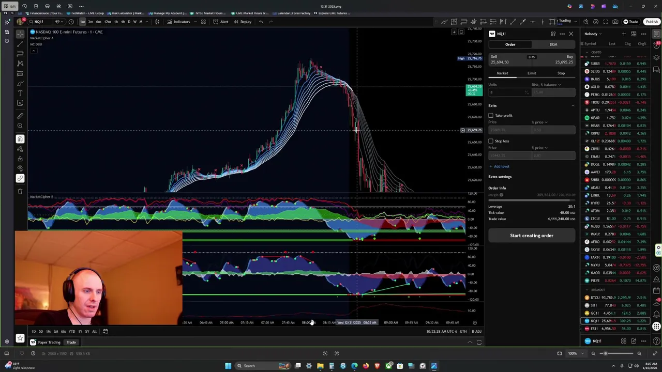Image resolution: width=662 pixels, height=372 pixels.
Task: Open Stop loss % price dropdown
Action: pyautogui.click(x=539, y=148)
